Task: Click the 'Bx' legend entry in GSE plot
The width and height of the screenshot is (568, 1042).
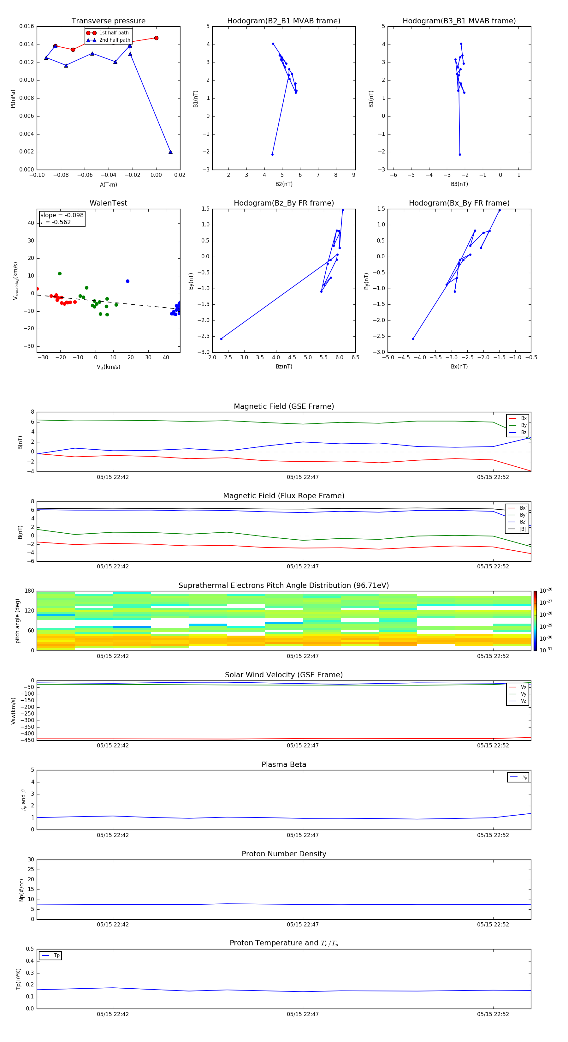Action: click(518, 418)
